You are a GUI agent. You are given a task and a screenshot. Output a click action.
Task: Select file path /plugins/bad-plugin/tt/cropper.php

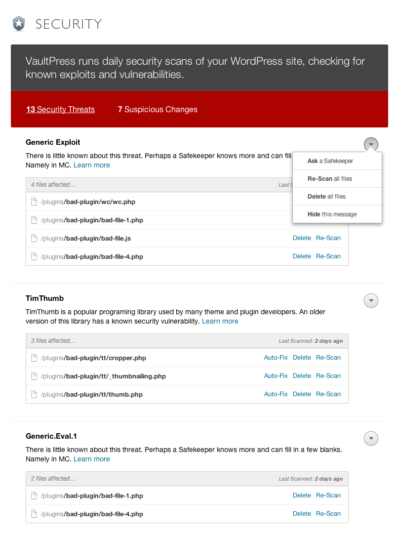tap(93, 358)
